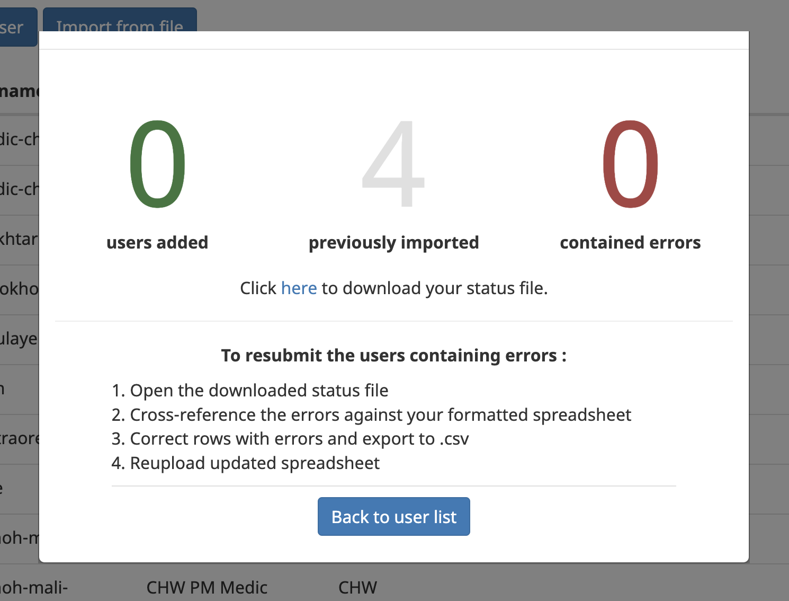Screen dimensions: 789x601
Task: Click the green zero users added count
Action: (157, 164)
